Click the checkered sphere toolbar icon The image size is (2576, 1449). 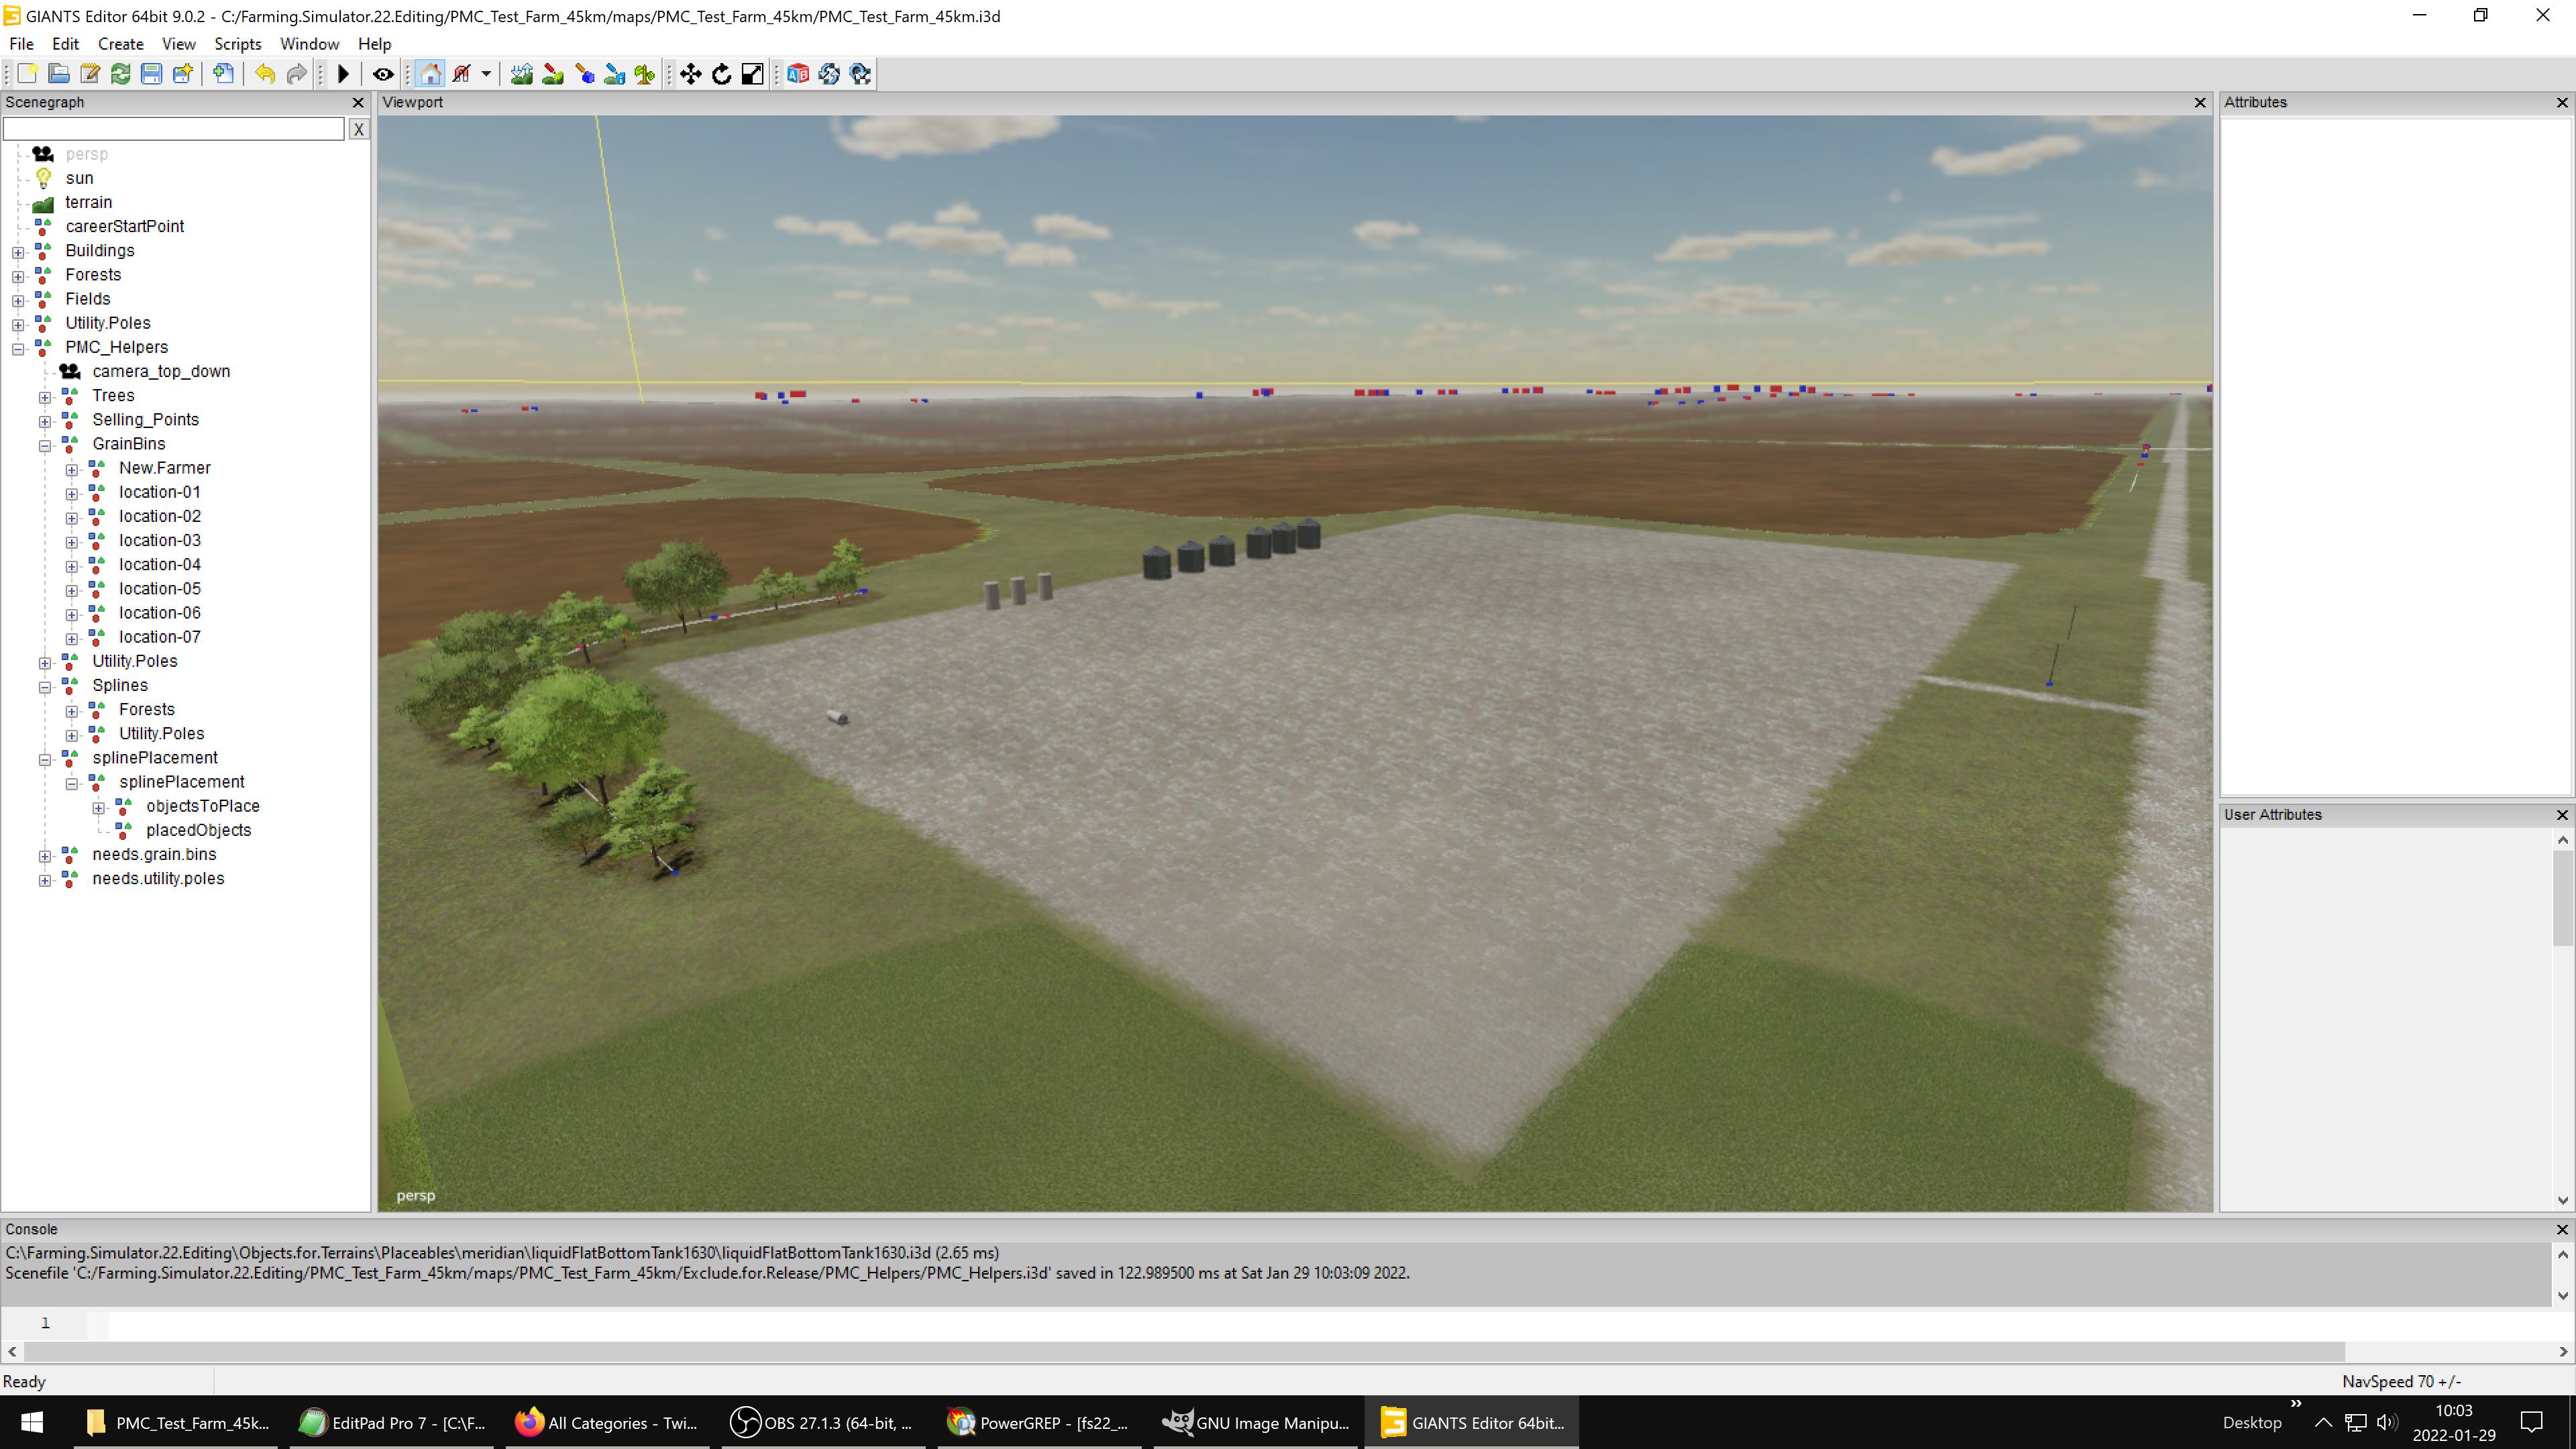tap(860, 74)
